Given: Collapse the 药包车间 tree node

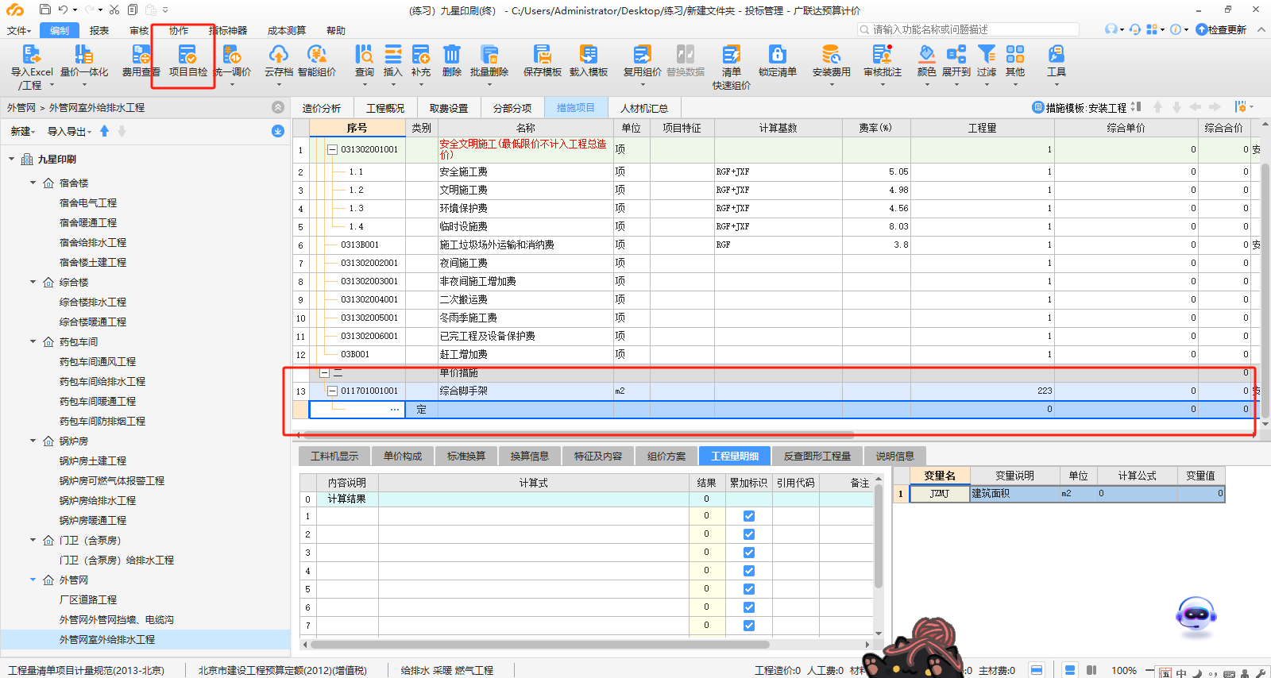Looking at the screenshot, I should [33, 341].
